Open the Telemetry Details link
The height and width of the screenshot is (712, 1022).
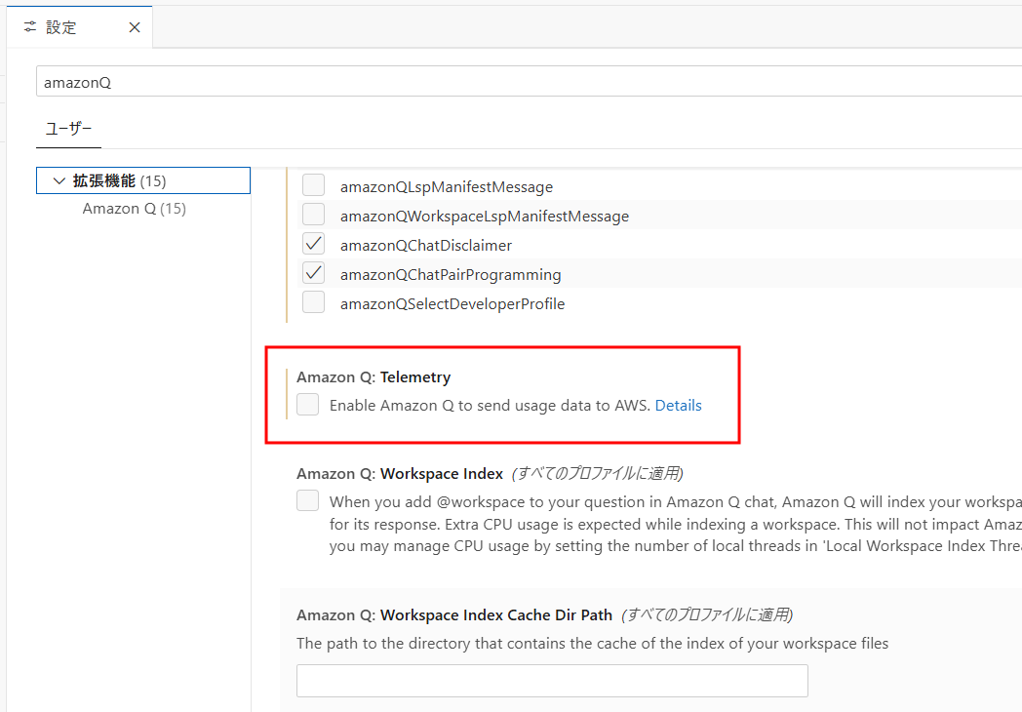tap(678, 406)
